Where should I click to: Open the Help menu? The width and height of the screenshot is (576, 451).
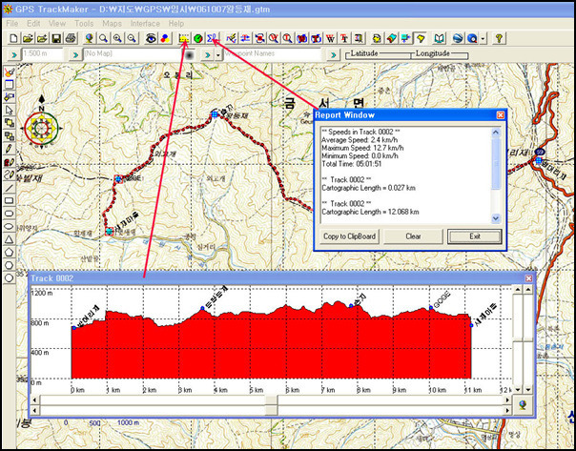pyautogui.click(x=176, y=24)
